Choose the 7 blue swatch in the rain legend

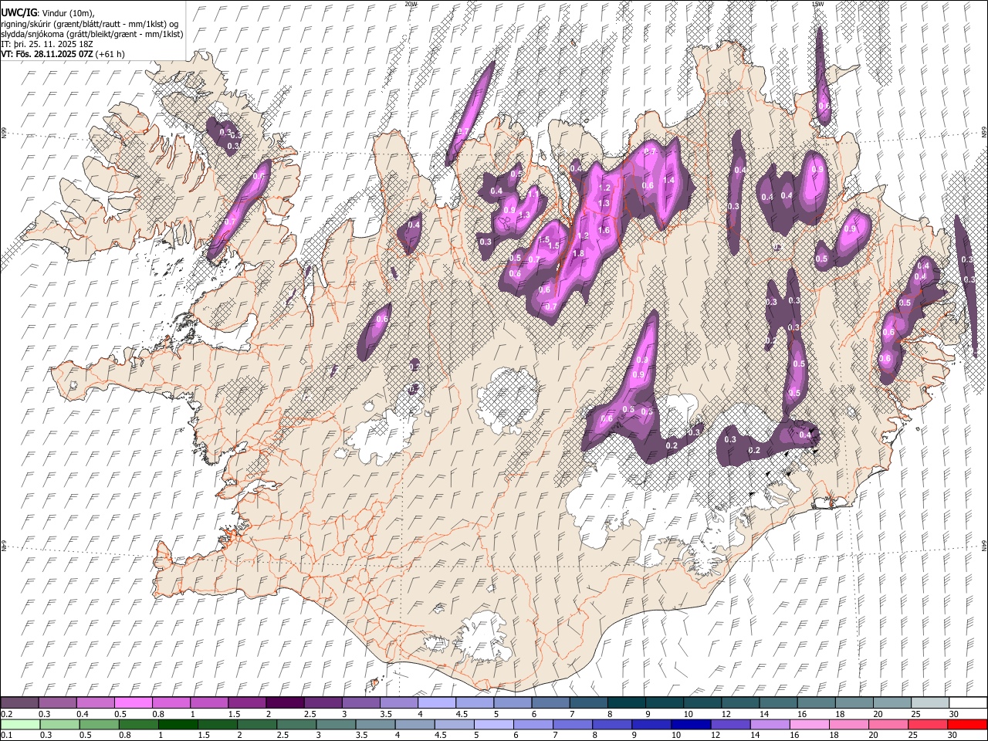coord(572,724)
